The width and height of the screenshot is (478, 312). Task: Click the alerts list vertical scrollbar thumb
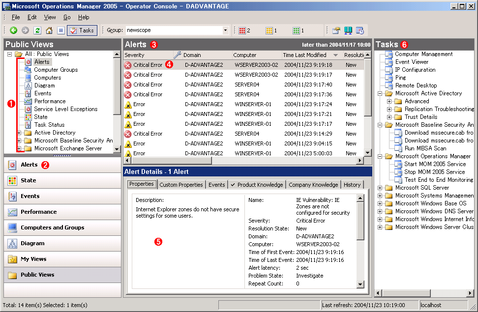[x=368, y=87]
